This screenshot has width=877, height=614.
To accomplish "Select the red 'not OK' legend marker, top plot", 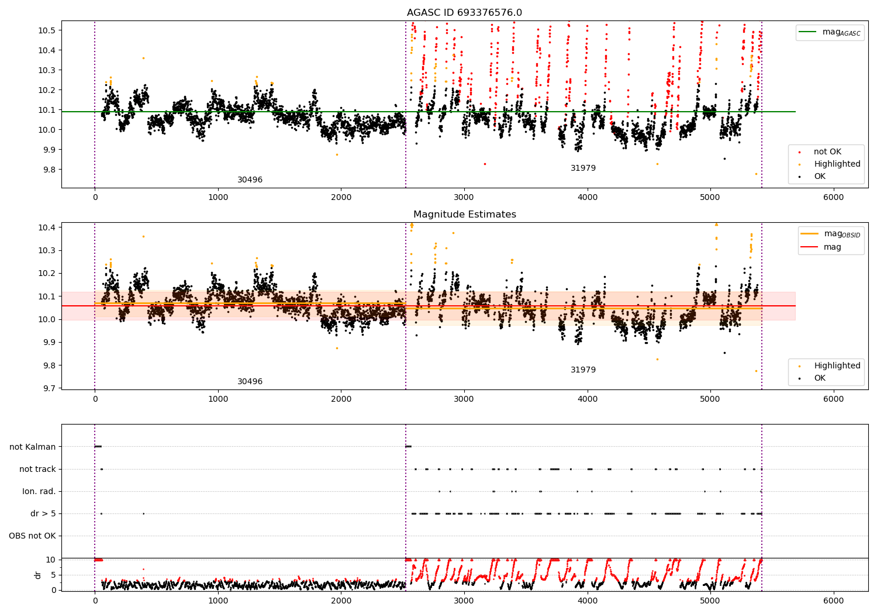I will pyautogui.click(x=800, y=152).
